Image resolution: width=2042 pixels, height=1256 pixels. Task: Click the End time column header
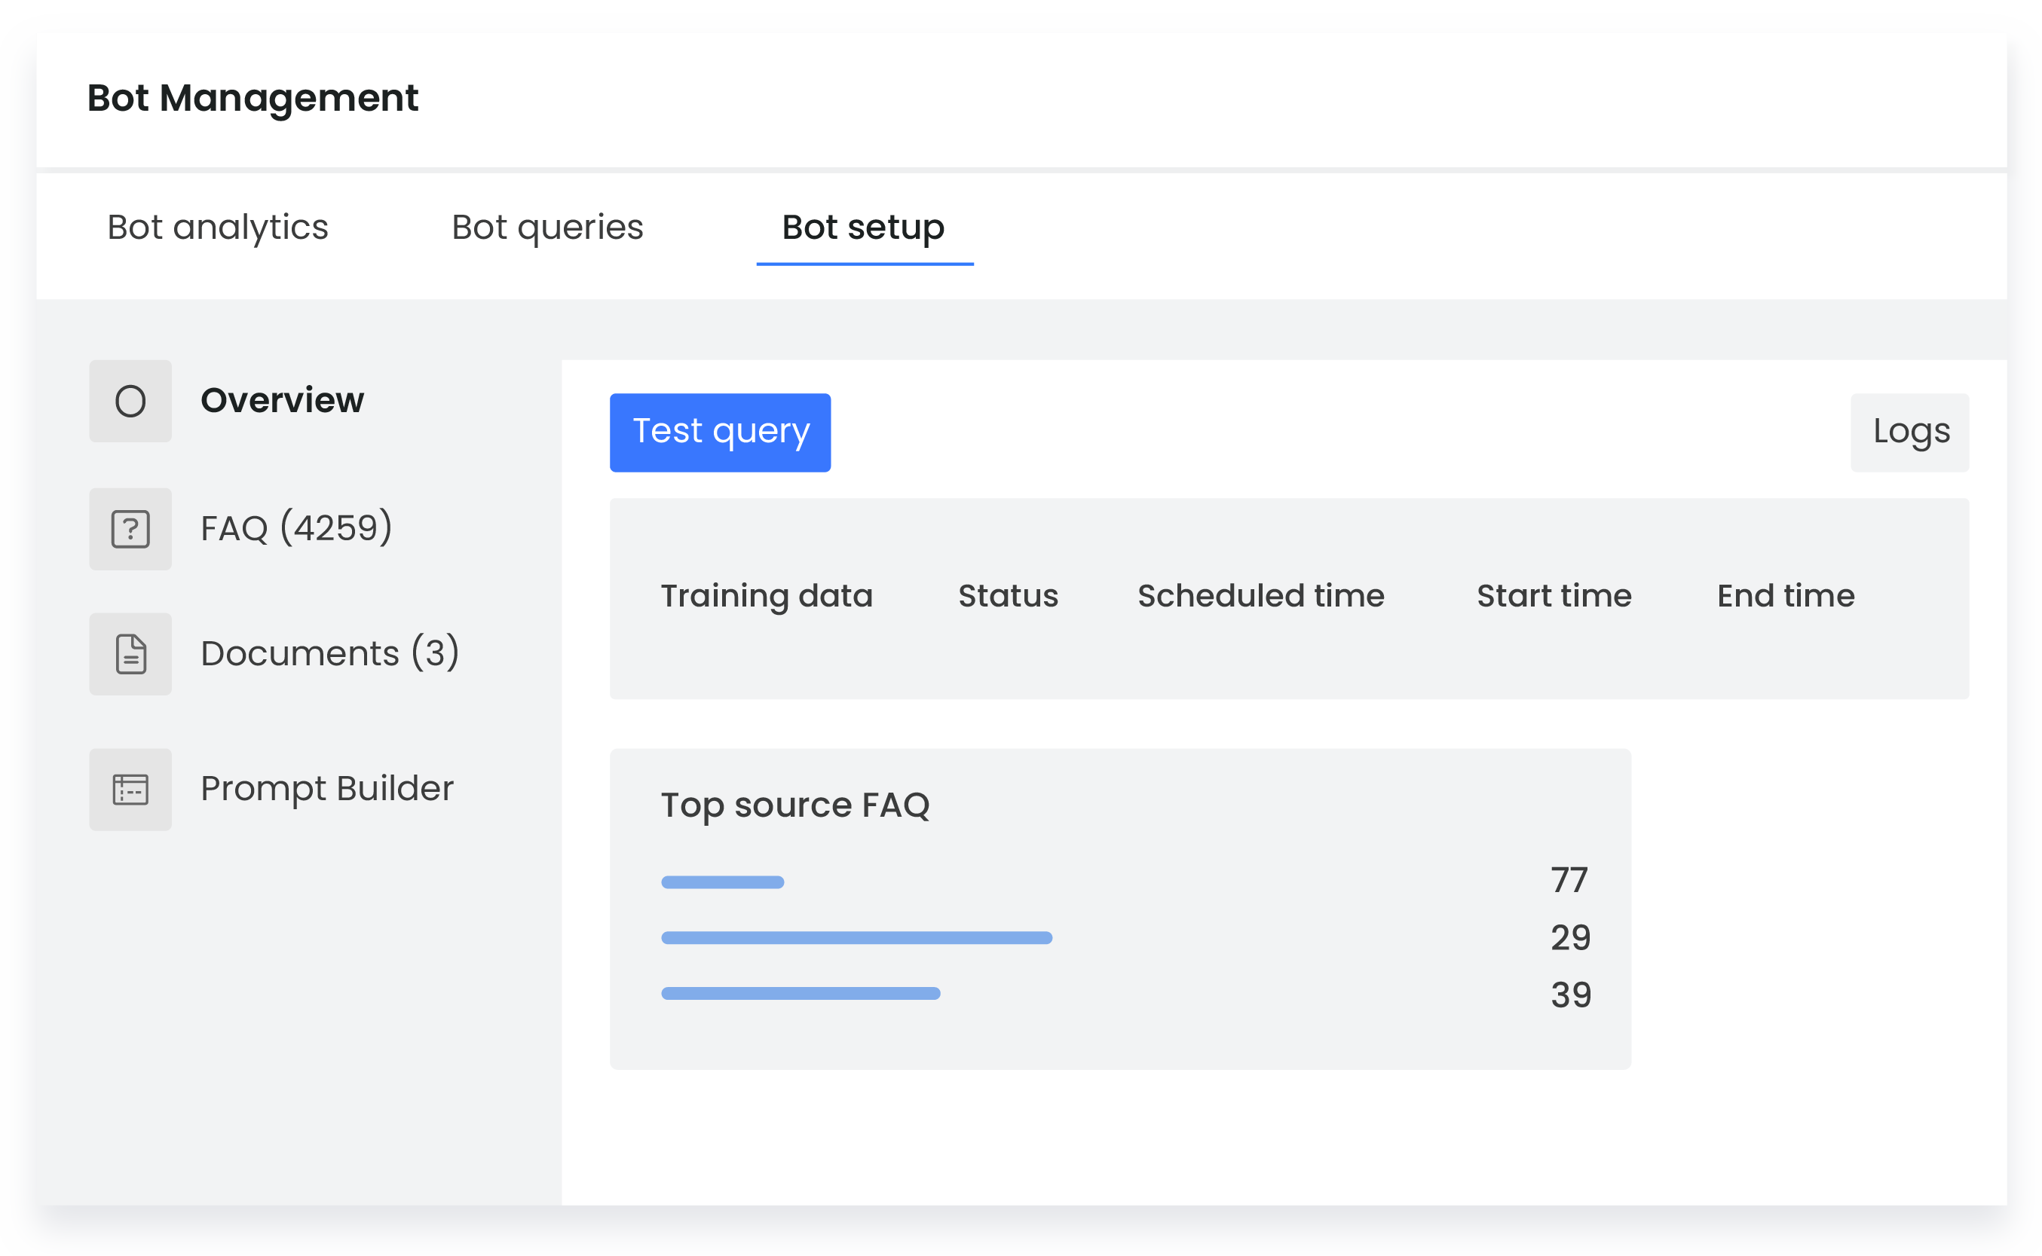[x=1785, y=596]
